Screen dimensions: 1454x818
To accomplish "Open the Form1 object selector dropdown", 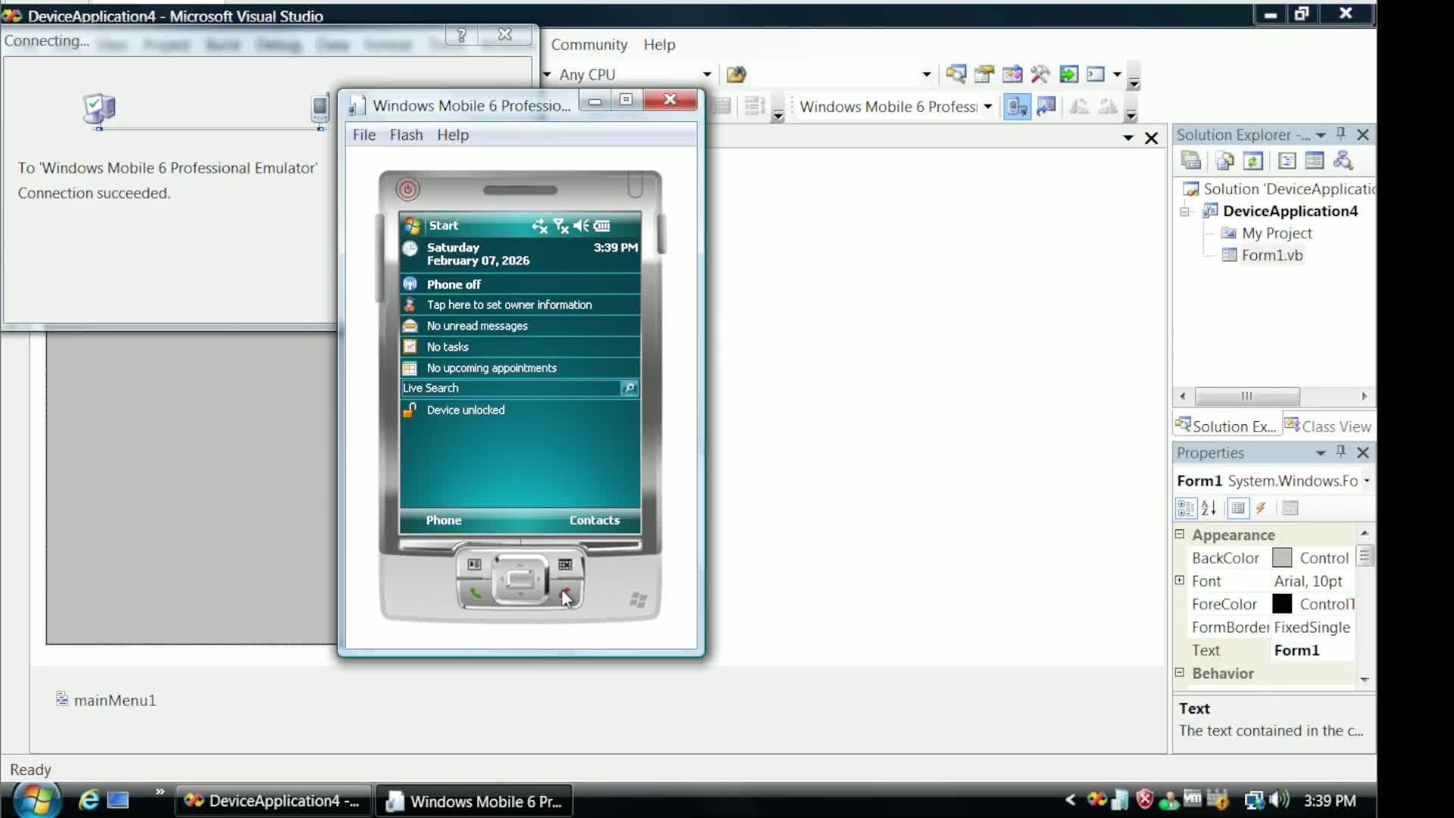I will (x=1367, y=481).
